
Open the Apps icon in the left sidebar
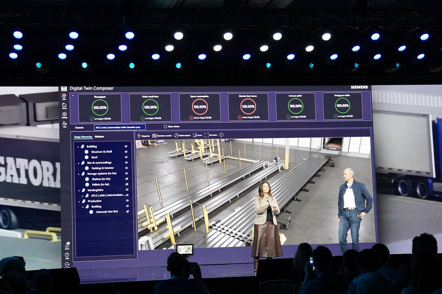coord(65,124)
